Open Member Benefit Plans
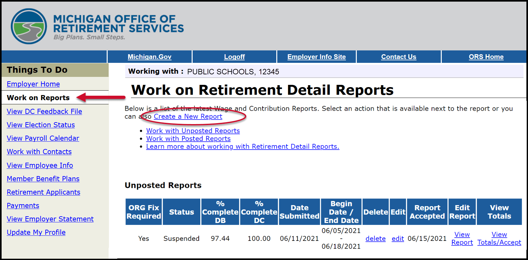 point(43,179)
